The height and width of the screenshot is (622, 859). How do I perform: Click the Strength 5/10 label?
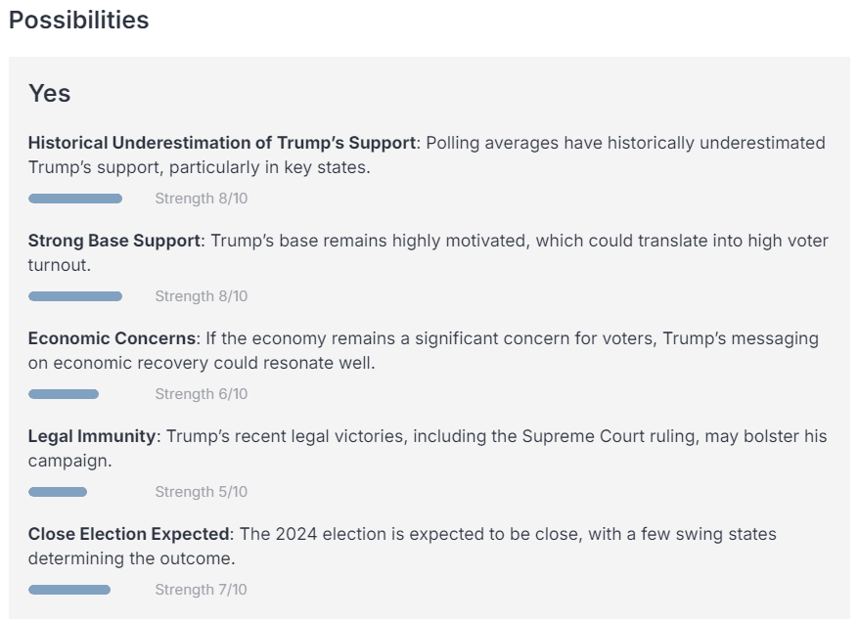201,492
